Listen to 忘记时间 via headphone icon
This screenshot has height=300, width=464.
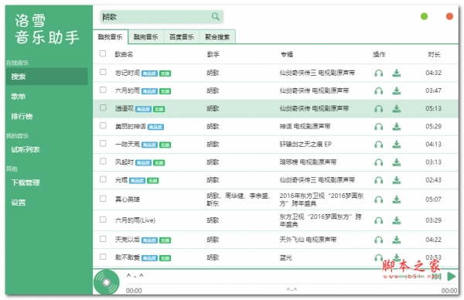(378, 73)
